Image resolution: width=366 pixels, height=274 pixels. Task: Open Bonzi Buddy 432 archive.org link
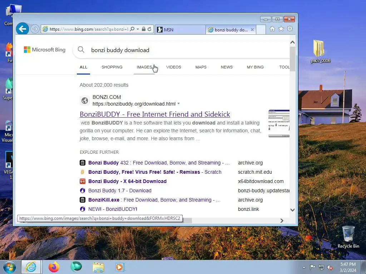(159, 163)
